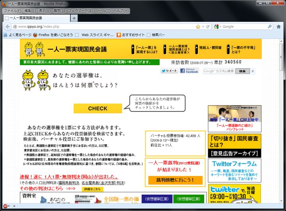Open the ブックマーク(B) menu
The height and width of the screenshot is (211, 286).
(80, 10)
